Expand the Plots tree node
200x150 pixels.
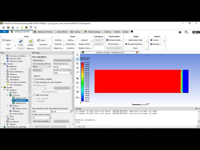pos(5,116)
